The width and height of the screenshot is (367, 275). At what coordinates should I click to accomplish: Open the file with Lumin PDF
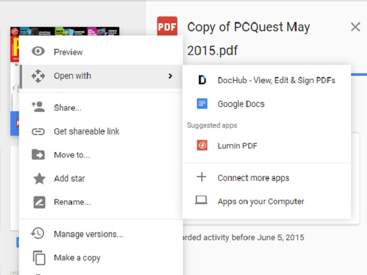(267, 145)
